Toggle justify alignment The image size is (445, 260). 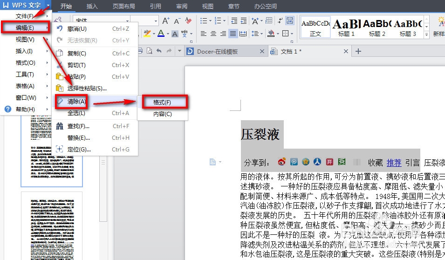point(233,34)
